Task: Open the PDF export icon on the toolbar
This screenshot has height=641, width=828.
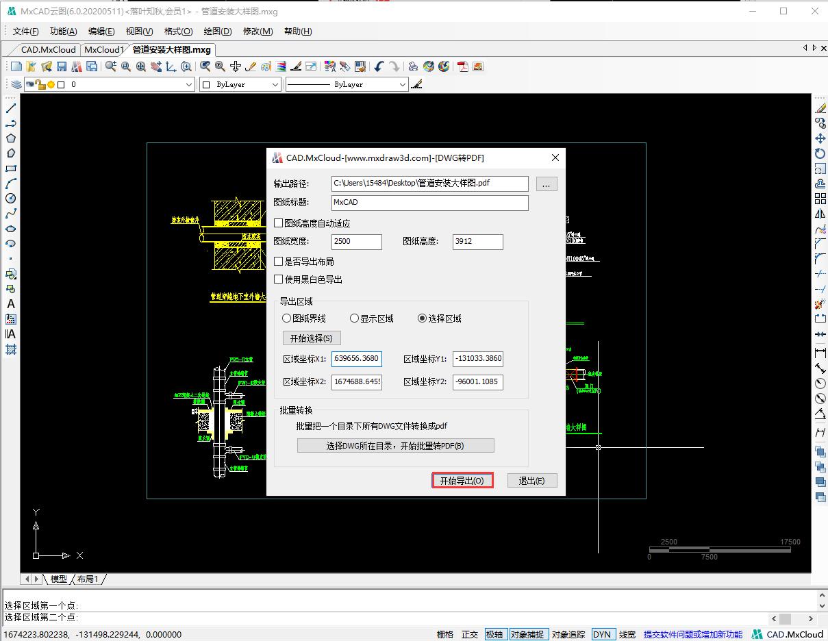Action: [x=464, y=66]
